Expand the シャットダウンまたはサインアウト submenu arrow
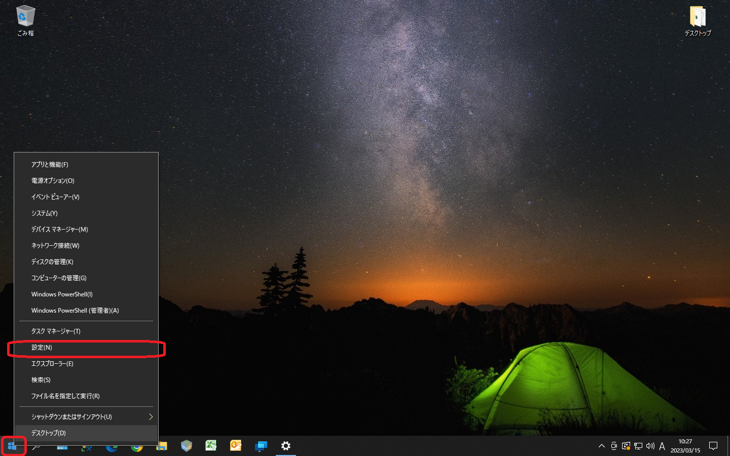The image size is (730, 456). pos(151,416)
